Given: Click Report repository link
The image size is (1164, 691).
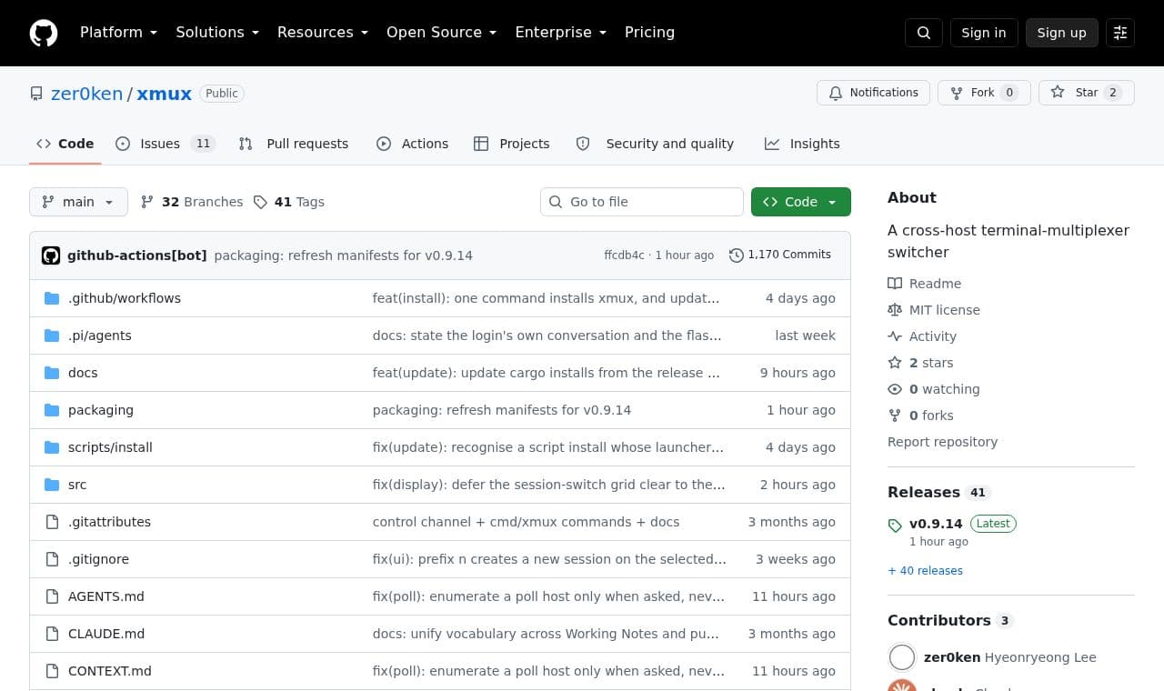Looking at the screenshot, I should [942, 442].
